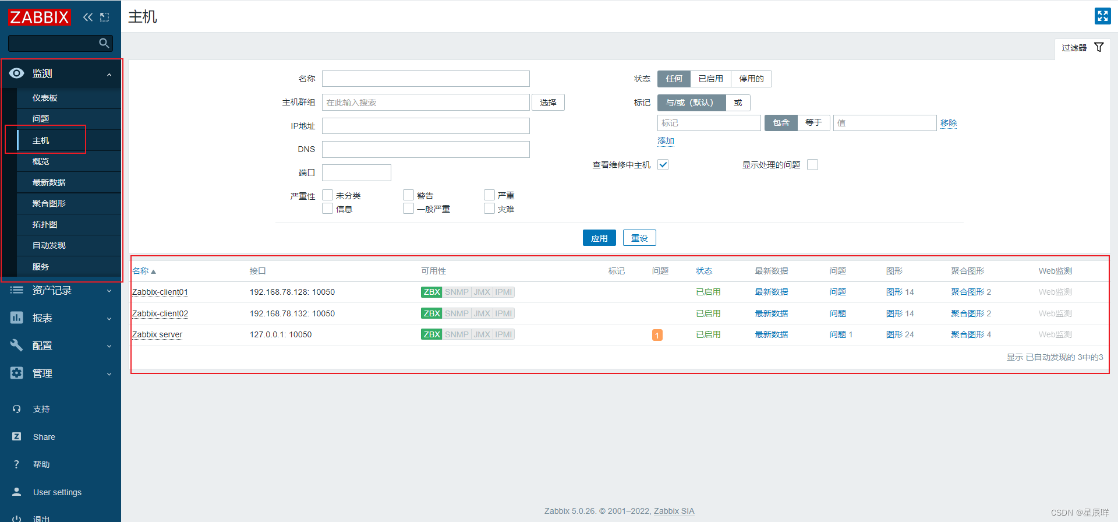
Task: Check the 信息 severity checkbox
Action: coord(327,209)
